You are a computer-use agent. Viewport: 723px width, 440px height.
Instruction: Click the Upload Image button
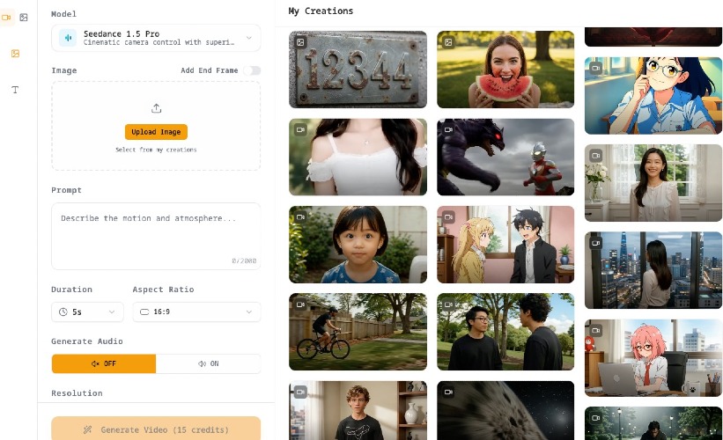pos(156,132)
